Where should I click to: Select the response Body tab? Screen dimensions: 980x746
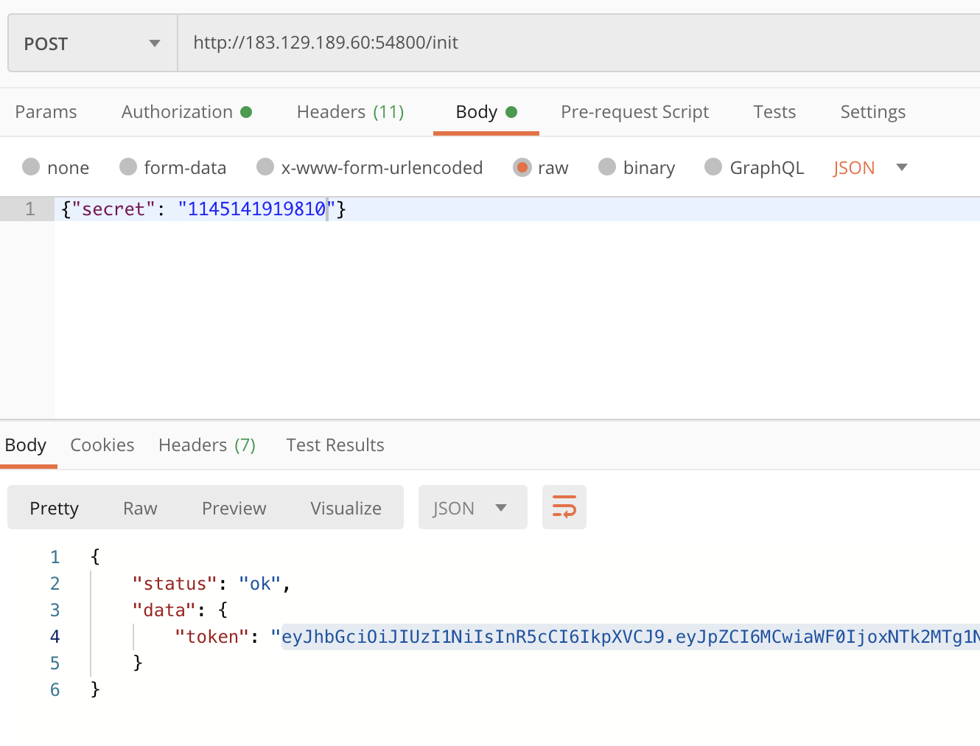tap(26, 445)
